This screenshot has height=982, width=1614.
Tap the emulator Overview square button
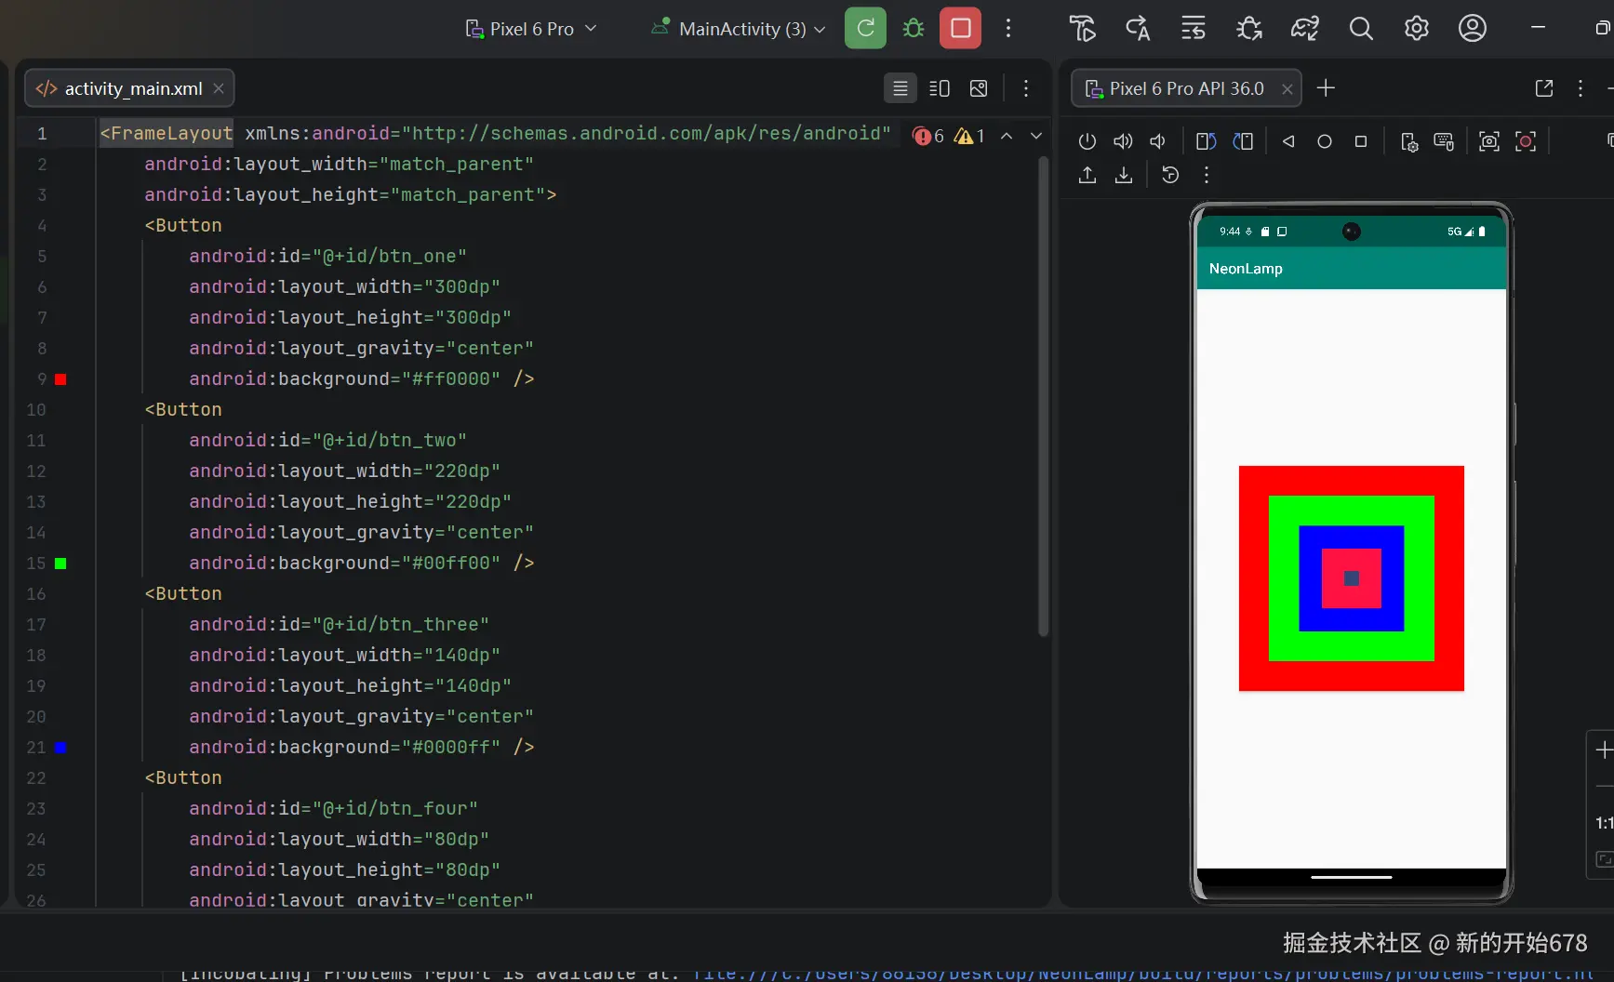point(1361,141)
